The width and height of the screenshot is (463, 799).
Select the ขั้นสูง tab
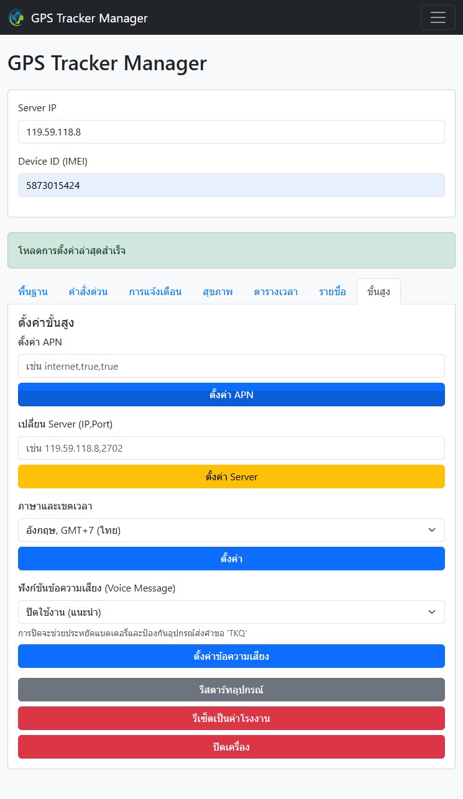[378, 292]
